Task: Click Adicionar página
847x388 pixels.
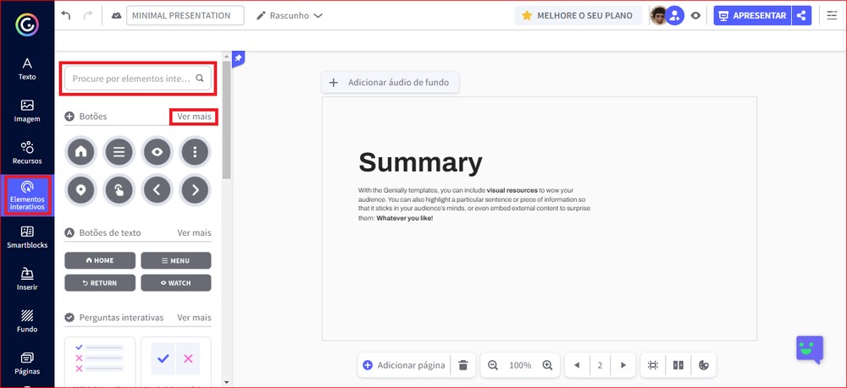Action: click(x=404, y=365)
